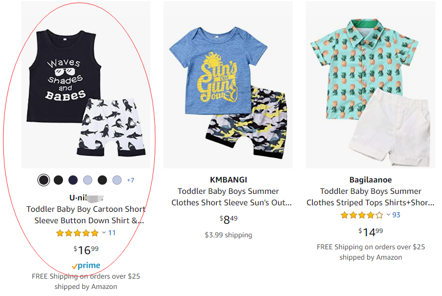442x296 pixels.
Task: Open the Bagilaanoe Striped Tops Shirts title link
Action: click(x=370, y=197)
